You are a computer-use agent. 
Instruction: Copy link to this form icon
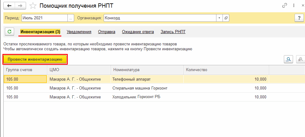[284, 6]
